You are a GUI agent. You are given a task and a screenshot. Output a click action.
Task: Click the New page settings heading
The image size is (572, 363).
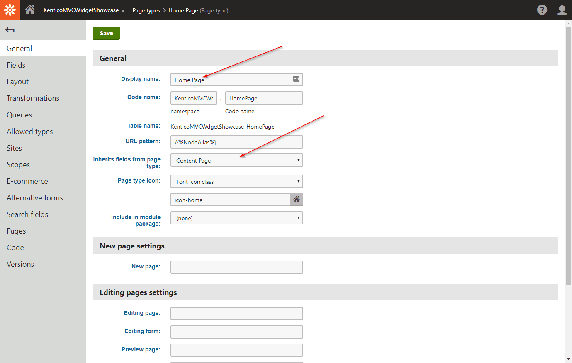[132, 246]
